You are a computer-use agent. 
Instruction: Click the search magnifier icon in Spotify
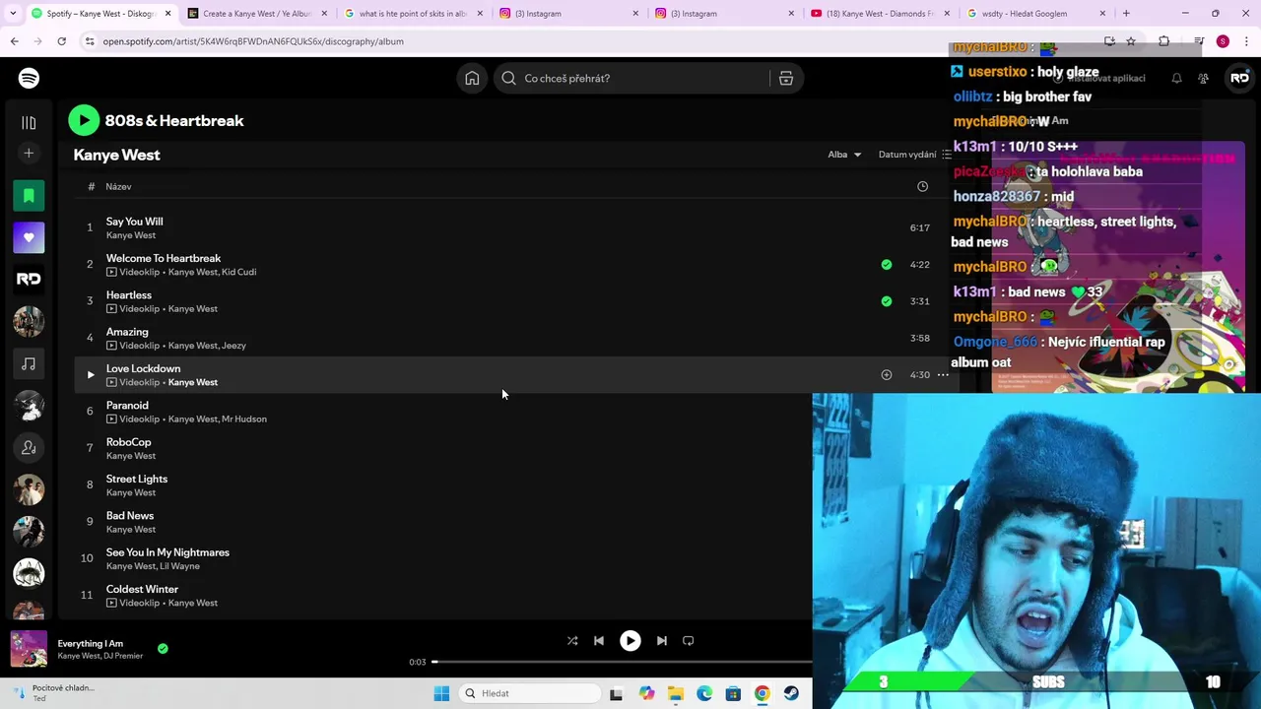pos(508,79)
